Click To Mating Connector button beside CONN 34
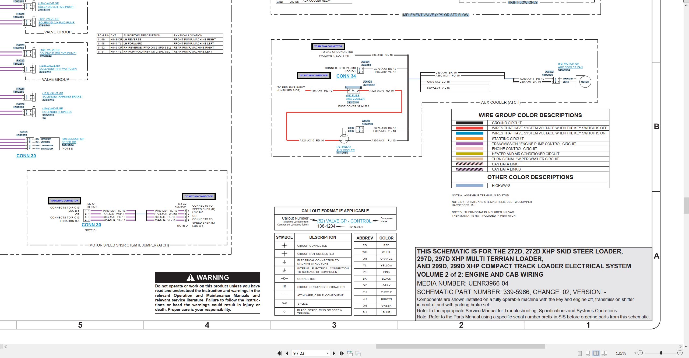Viewport: 689px width, 358px height. click(x=314, y=75)
